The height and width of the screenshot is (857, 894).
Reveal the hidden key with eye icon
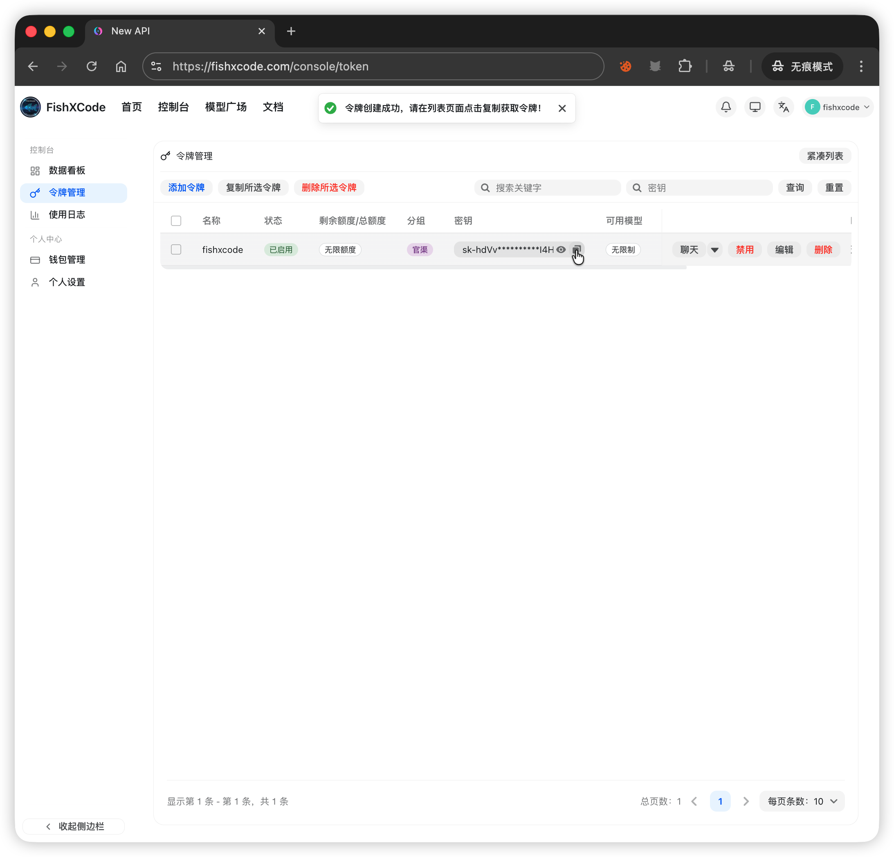[x=561, y=250]
